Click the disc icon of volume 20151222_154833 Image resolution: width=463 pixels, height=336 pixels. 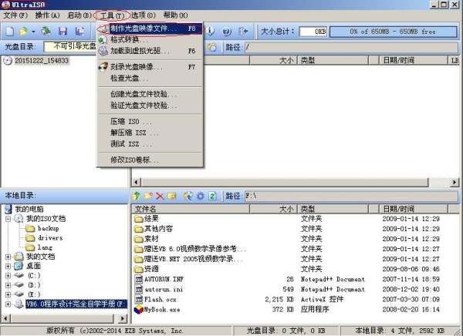point(8,61)
